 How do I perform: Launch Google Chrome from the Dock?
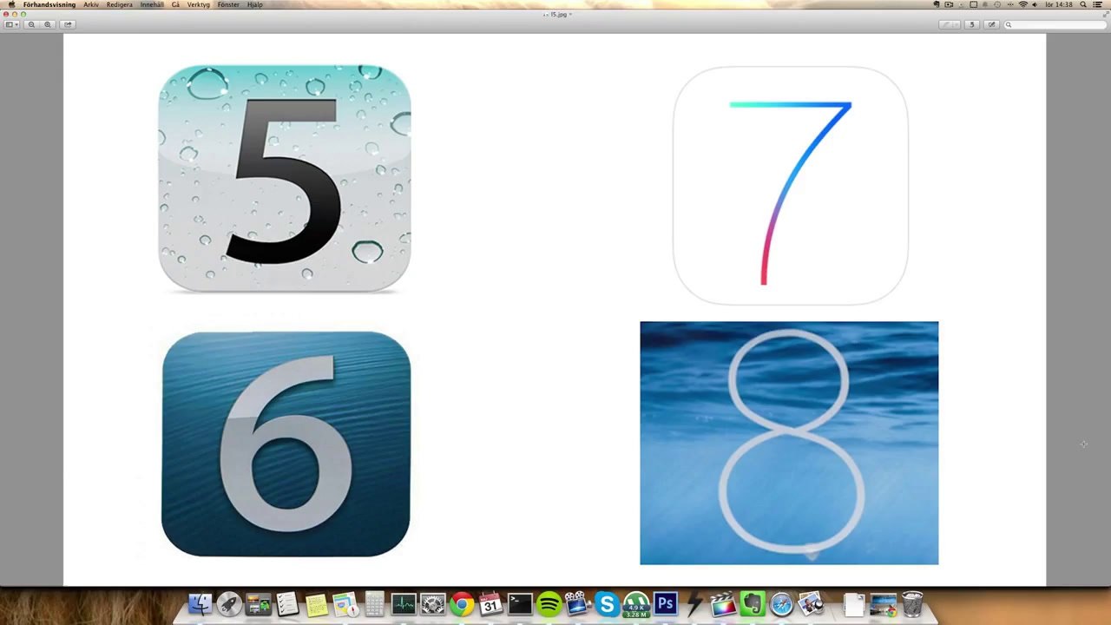pos(463,604)
